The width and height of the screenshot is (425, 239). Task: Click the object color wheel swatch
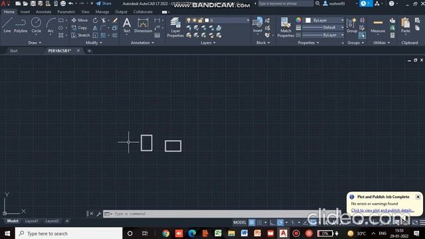point(298,20)
